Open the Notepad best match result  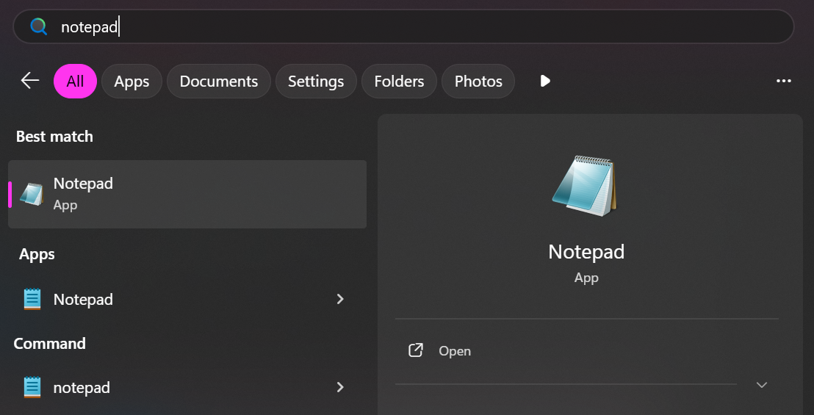tap(187, 194)
